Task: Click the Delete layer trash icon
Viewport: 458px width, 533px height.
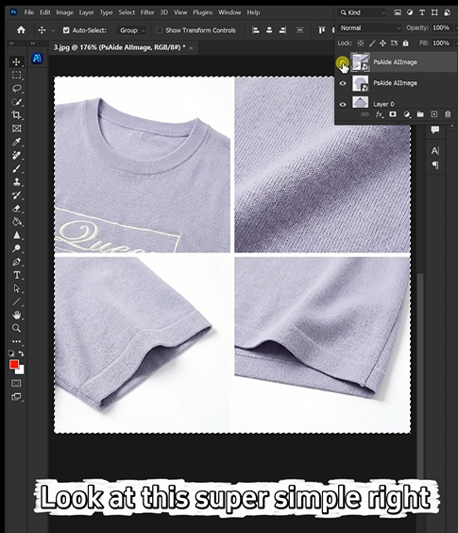Action: pyautogui.click(x=448, y=114)
